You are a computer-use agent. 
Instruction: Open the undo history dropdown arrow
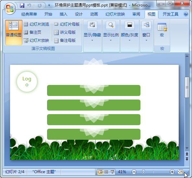[x=34, y=6]
